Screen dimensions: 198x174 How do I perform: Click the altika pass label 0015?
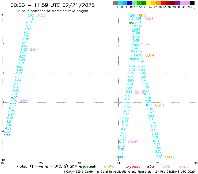(x=142, y=16)
